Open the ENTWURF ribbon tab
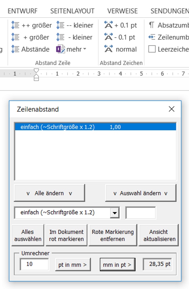Image resolution: width=189 pixels, height=289 pixels. pyautogui.click(x=23, y=11)
